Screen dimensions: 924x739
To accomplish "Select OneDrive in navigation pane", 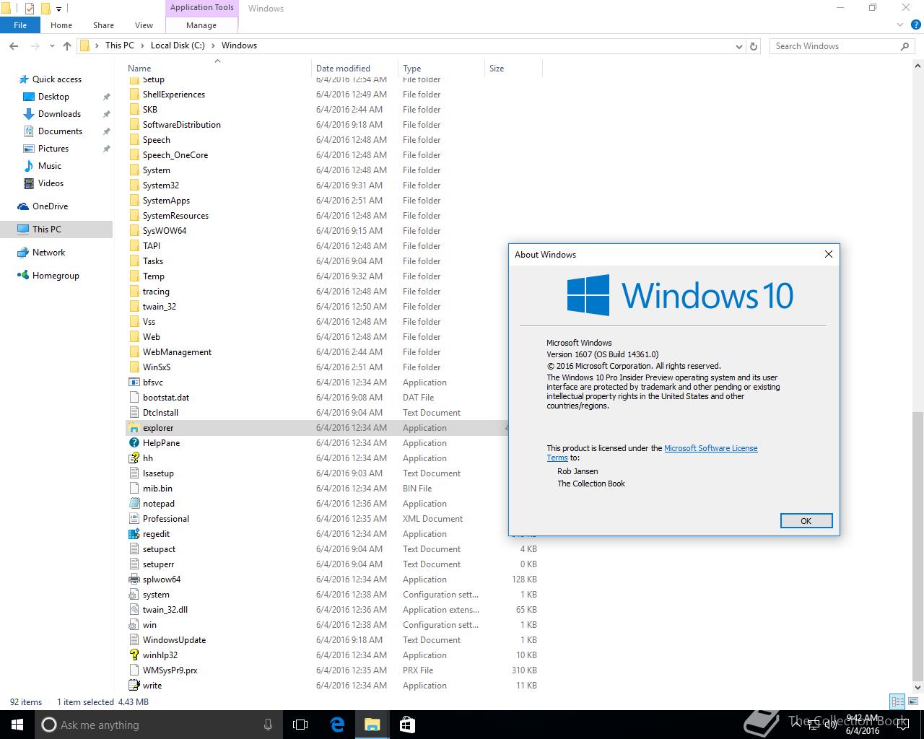I will [50, 206].
